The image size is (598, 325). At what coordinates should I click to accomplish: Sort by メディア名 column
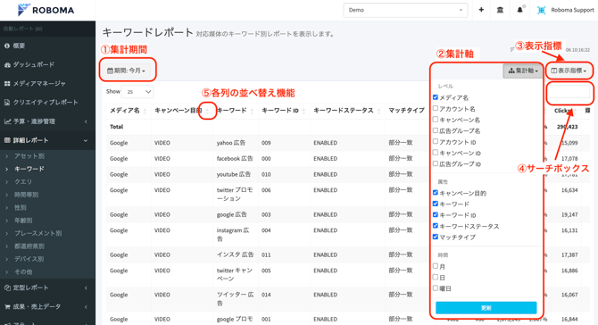pos(129,111)
